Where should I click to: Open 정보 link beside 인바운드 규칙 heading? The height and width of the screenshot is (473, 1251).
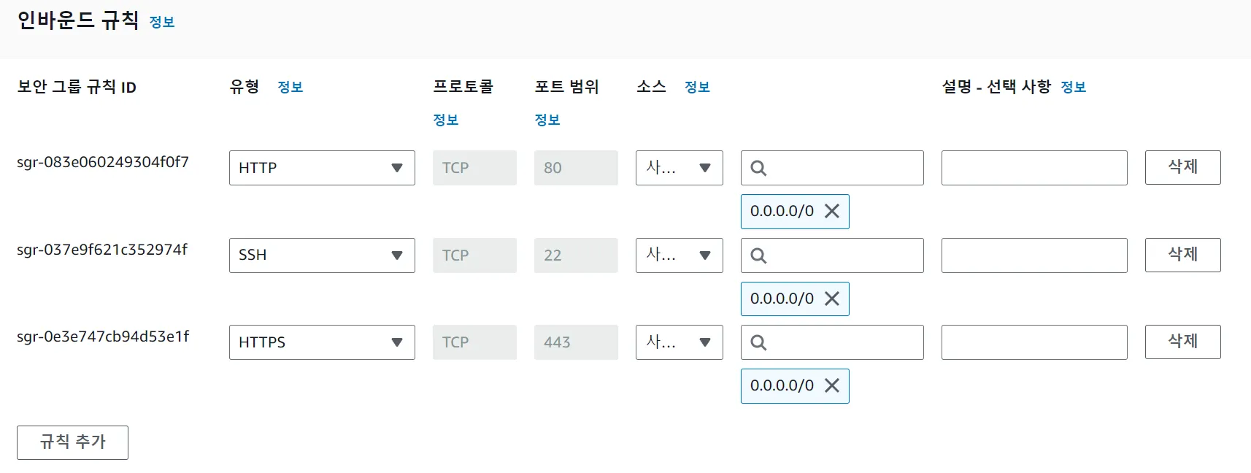coord(162,23)
